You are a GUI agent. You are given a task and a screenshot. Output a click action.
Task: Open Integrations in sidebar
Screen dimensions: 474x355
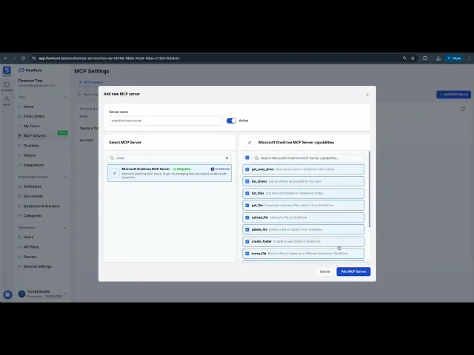pyautogui.click(x=33, y=165)
